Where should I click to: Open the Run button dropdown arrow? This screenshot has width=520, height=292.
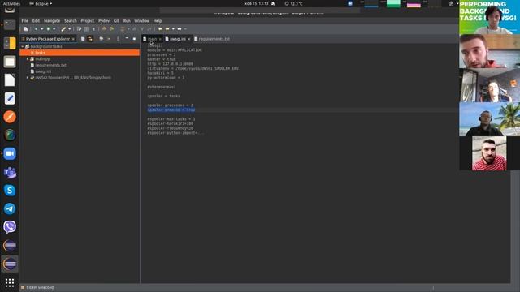(54, 29)
